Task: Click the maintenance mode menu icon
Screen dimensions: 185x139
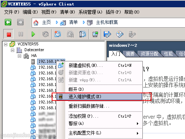Action: pos(60,97)
